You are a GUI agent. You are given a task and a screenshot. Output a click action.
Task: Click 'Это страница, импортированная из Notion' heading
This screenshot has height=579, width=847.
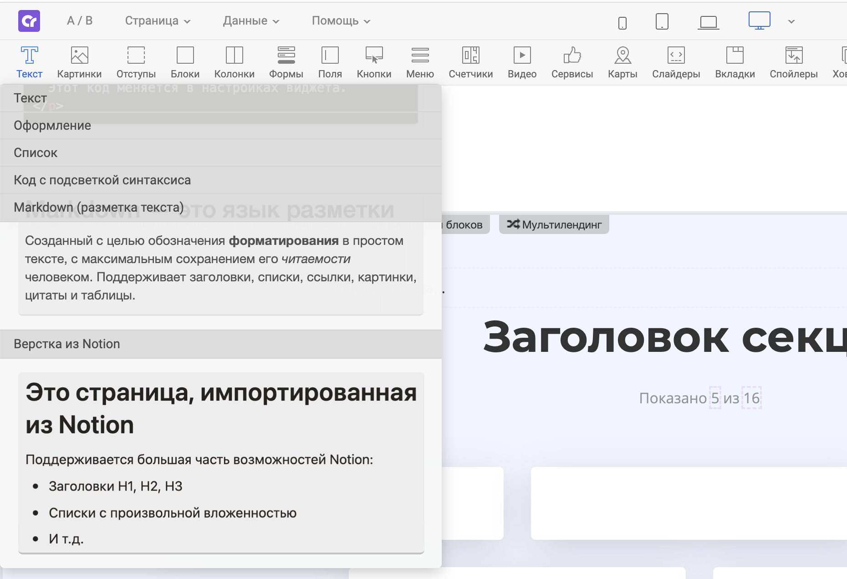point(221,408)
